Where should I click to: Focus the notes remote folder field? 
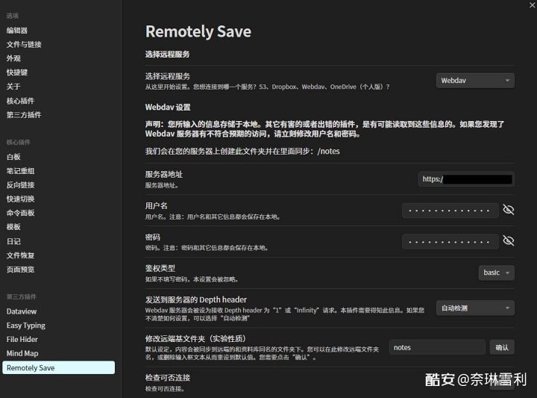(437, 347)
